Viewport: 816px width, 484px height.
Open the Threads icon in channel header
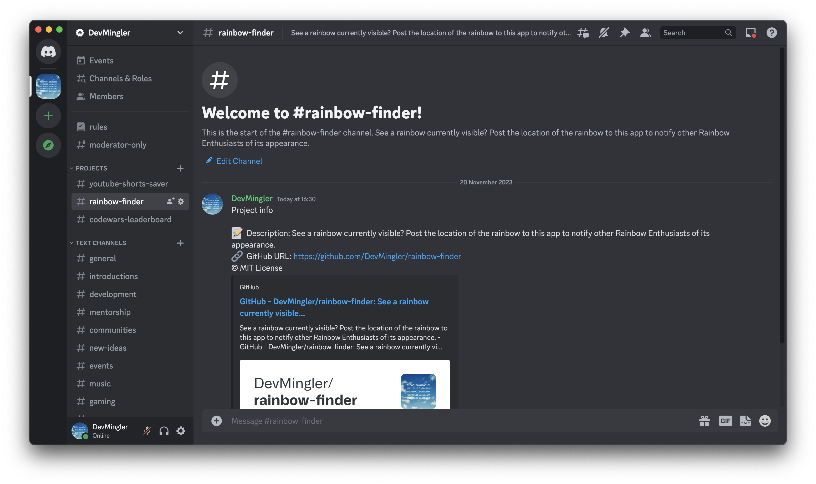tap(583, 33)
